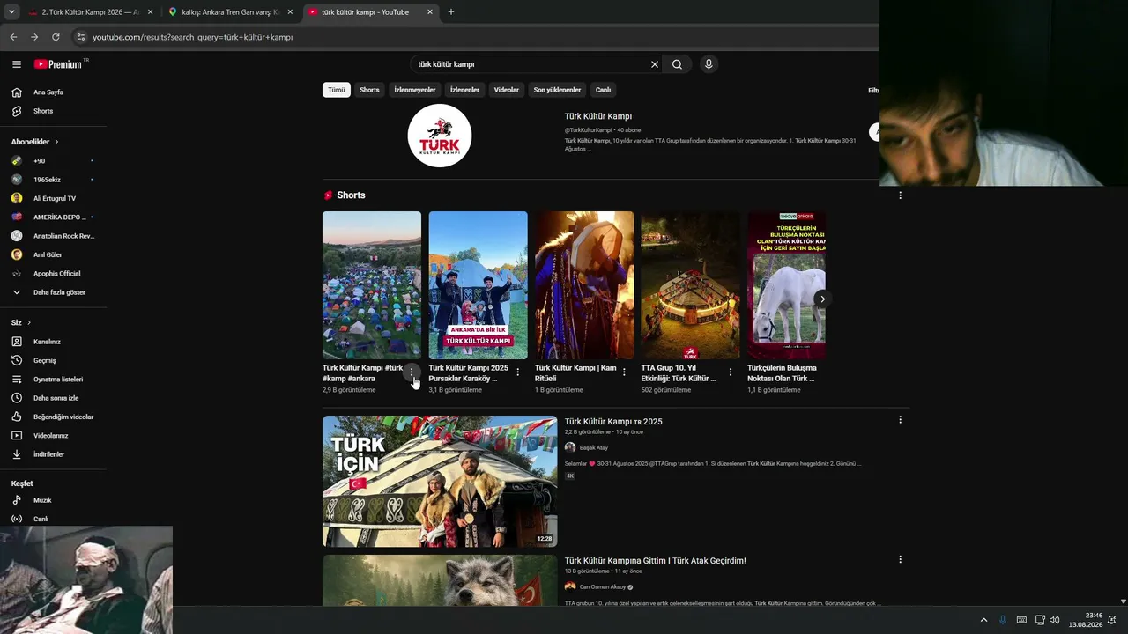The height and width of the screenshot is (634, 1128).
Task: Open more options for 'Pursaklar Karaköy' short
Action: pyautogui.click(x=518, y=372)
